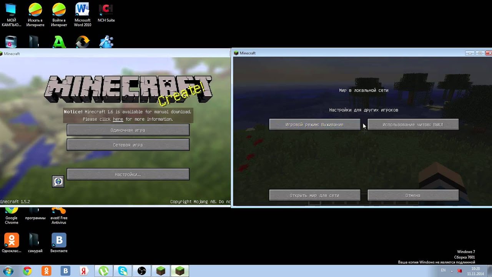The width and height of the screenshot is (492, 277).
Task: Select the blue wrench and blocks desktop icon
Action: click(106, 42)
